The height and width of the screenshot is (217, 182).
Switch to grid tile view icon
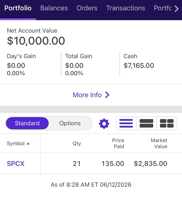(x=167, y=123)
